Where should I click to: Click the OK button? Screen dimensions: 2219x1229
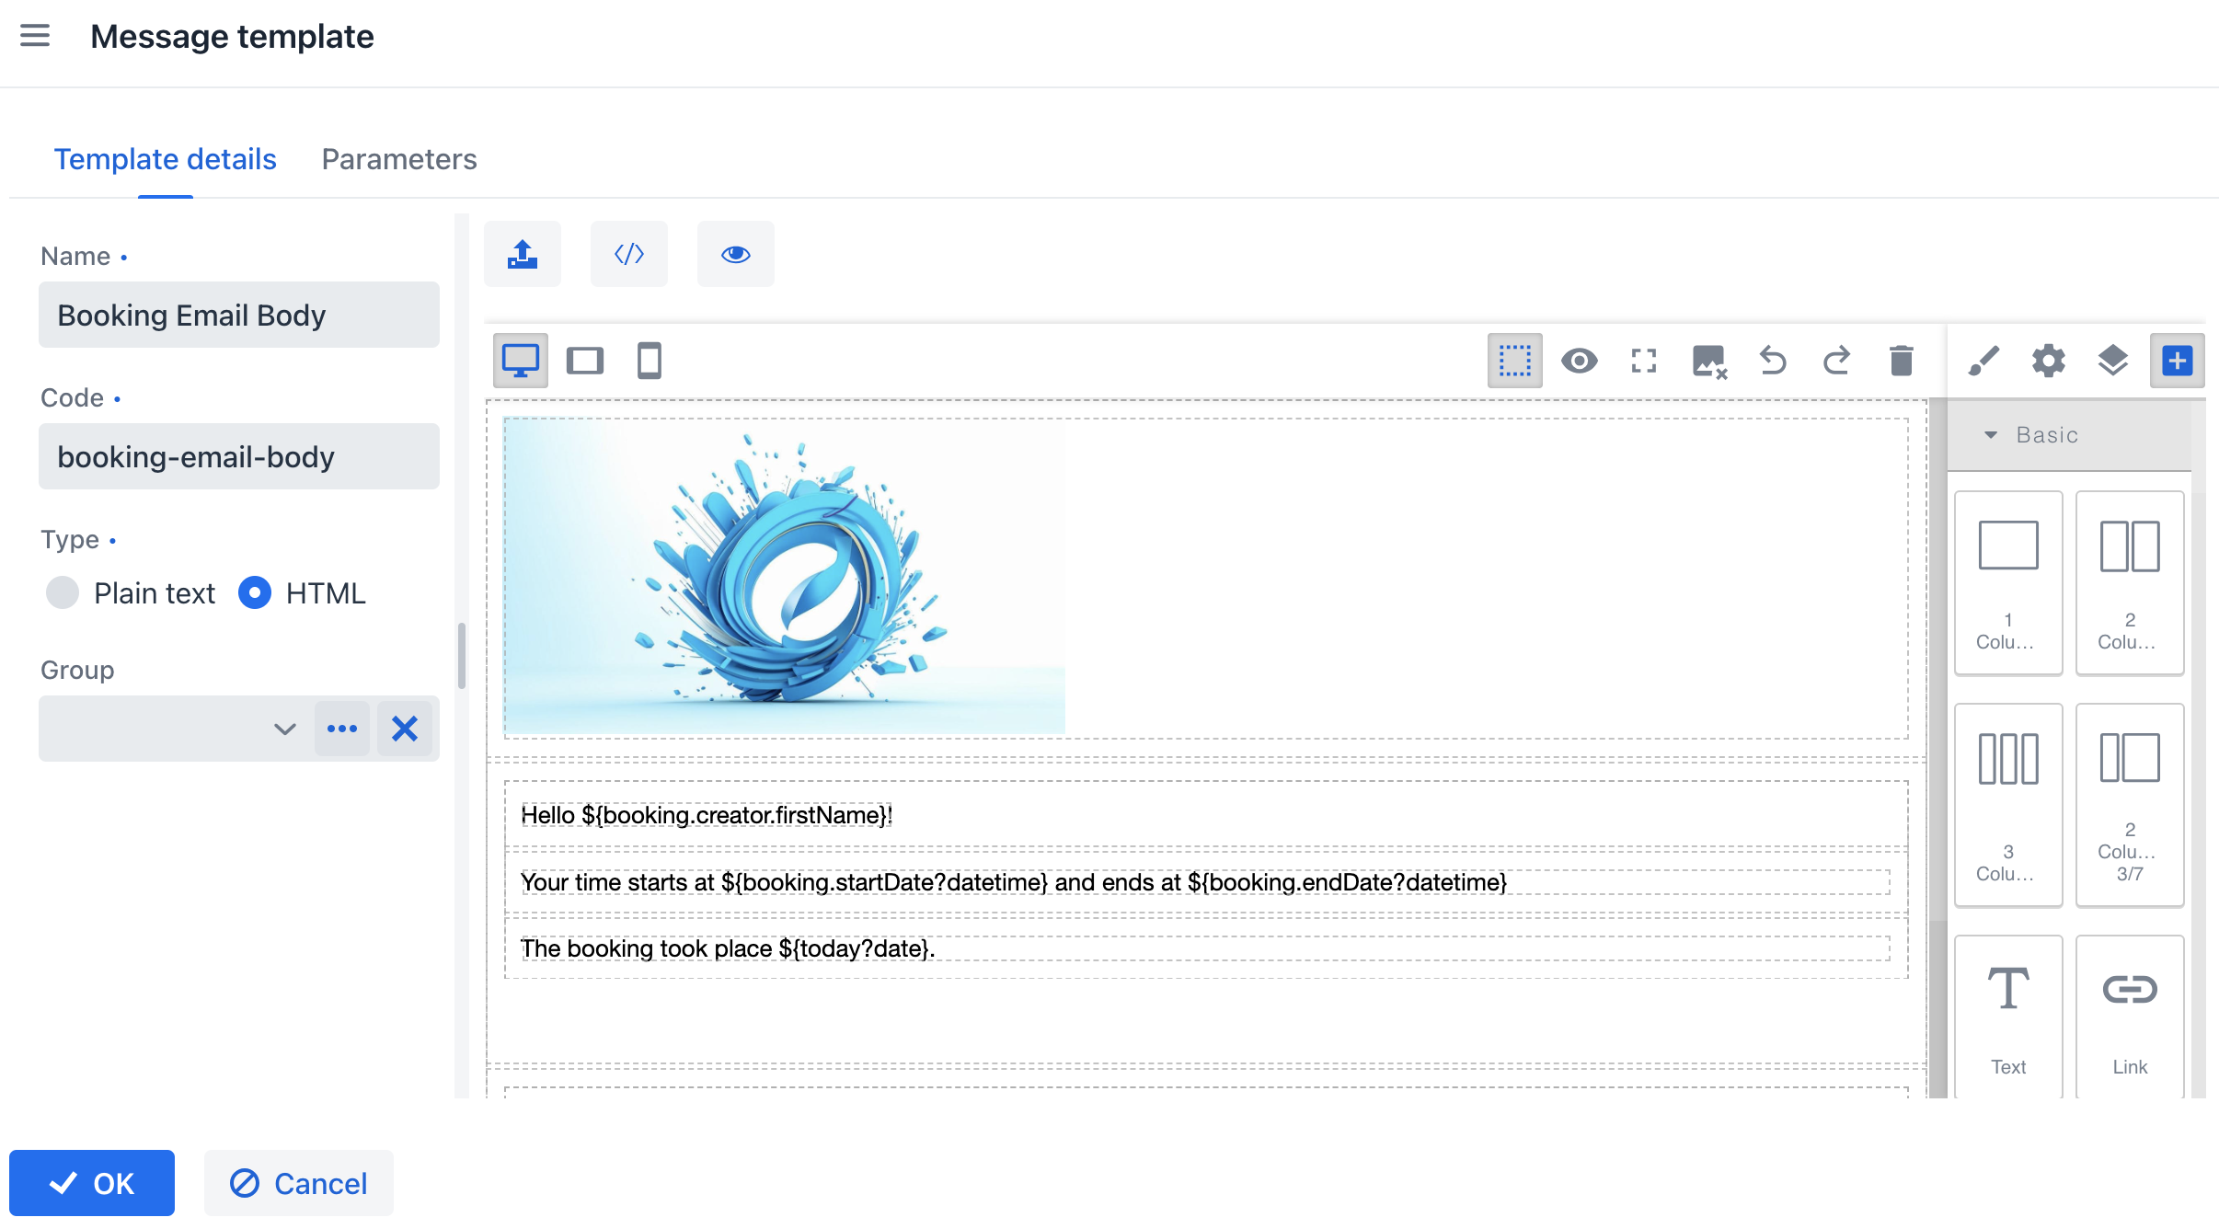pyautogui.click(x=92, y=1183)
